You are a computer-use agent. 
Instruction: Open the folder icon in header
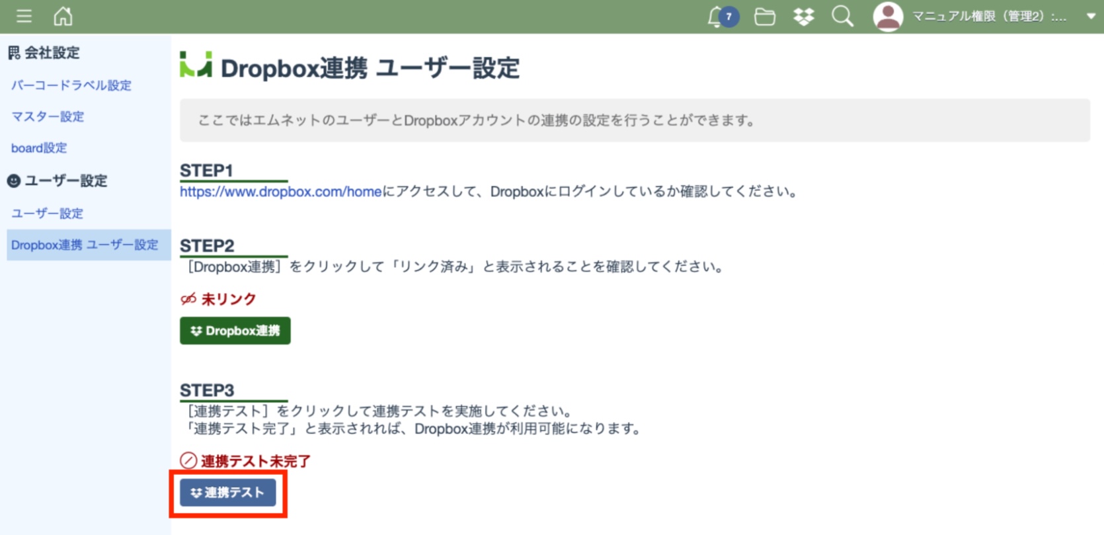tap(764, 17)
